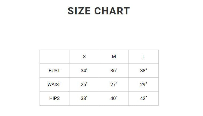This screenshot has width=203, height=116.
Task: Click the BUST row label
Action: click(54, 71)
